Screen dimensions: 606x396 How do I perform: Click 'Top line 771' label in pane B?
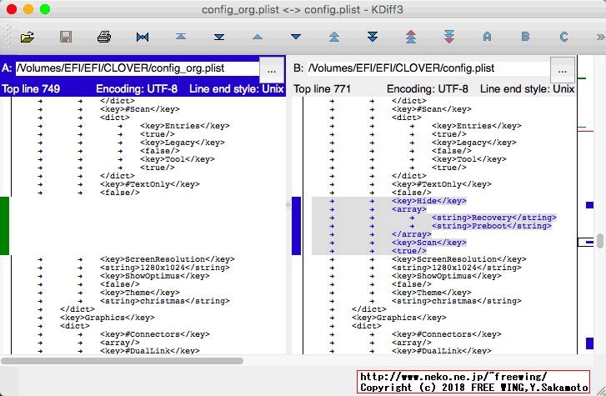pos(322,89)
